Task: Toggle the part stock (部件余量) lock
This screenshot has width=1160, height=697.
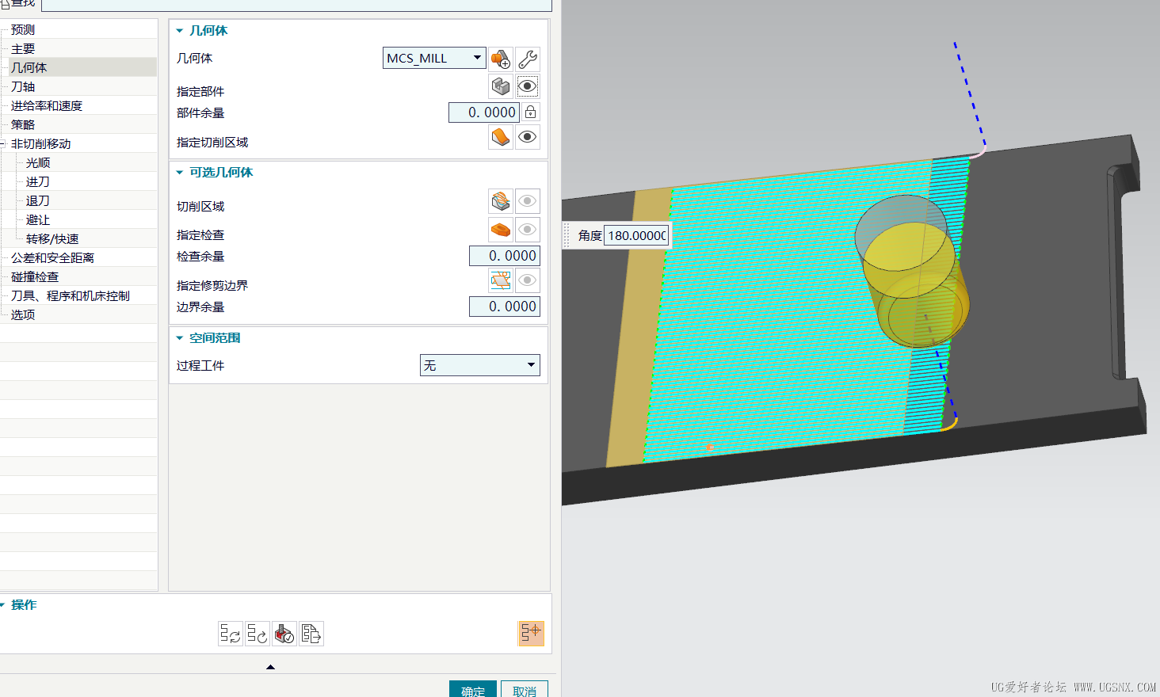Action: pos(530,112)
